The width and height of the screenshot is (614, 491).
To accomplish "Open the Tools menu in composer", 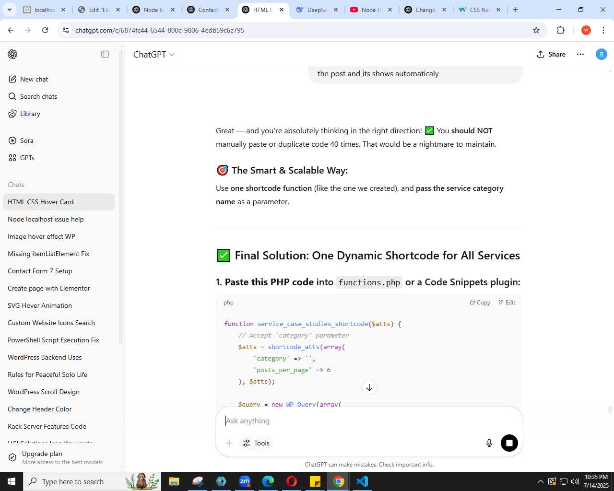I will coord(256,443).
